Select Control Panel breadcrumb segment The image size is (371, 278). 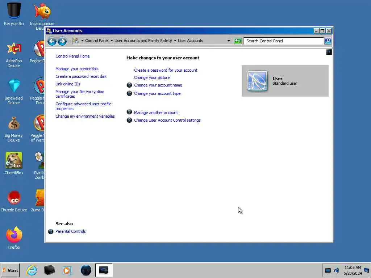click(x=97, y=41)
